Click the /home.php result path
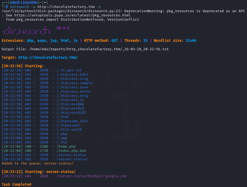 [66, 147]
